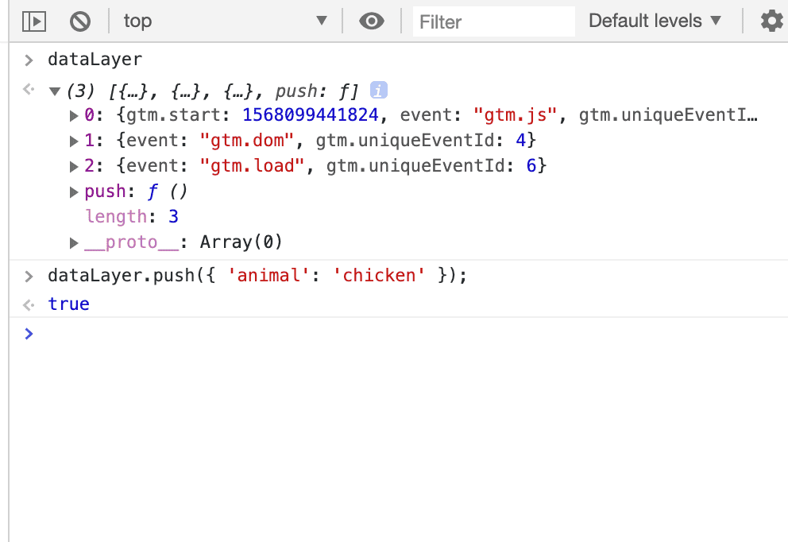Expand the __proto__ Array(0) entry
Screen dimensions: 788x542
75,242
